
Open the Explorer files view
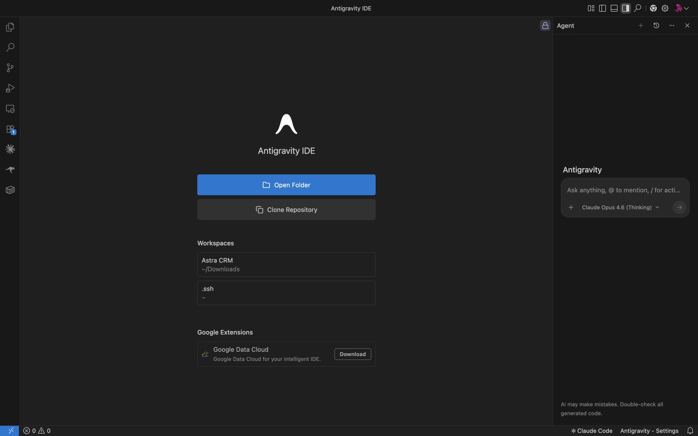coord(10,27)
